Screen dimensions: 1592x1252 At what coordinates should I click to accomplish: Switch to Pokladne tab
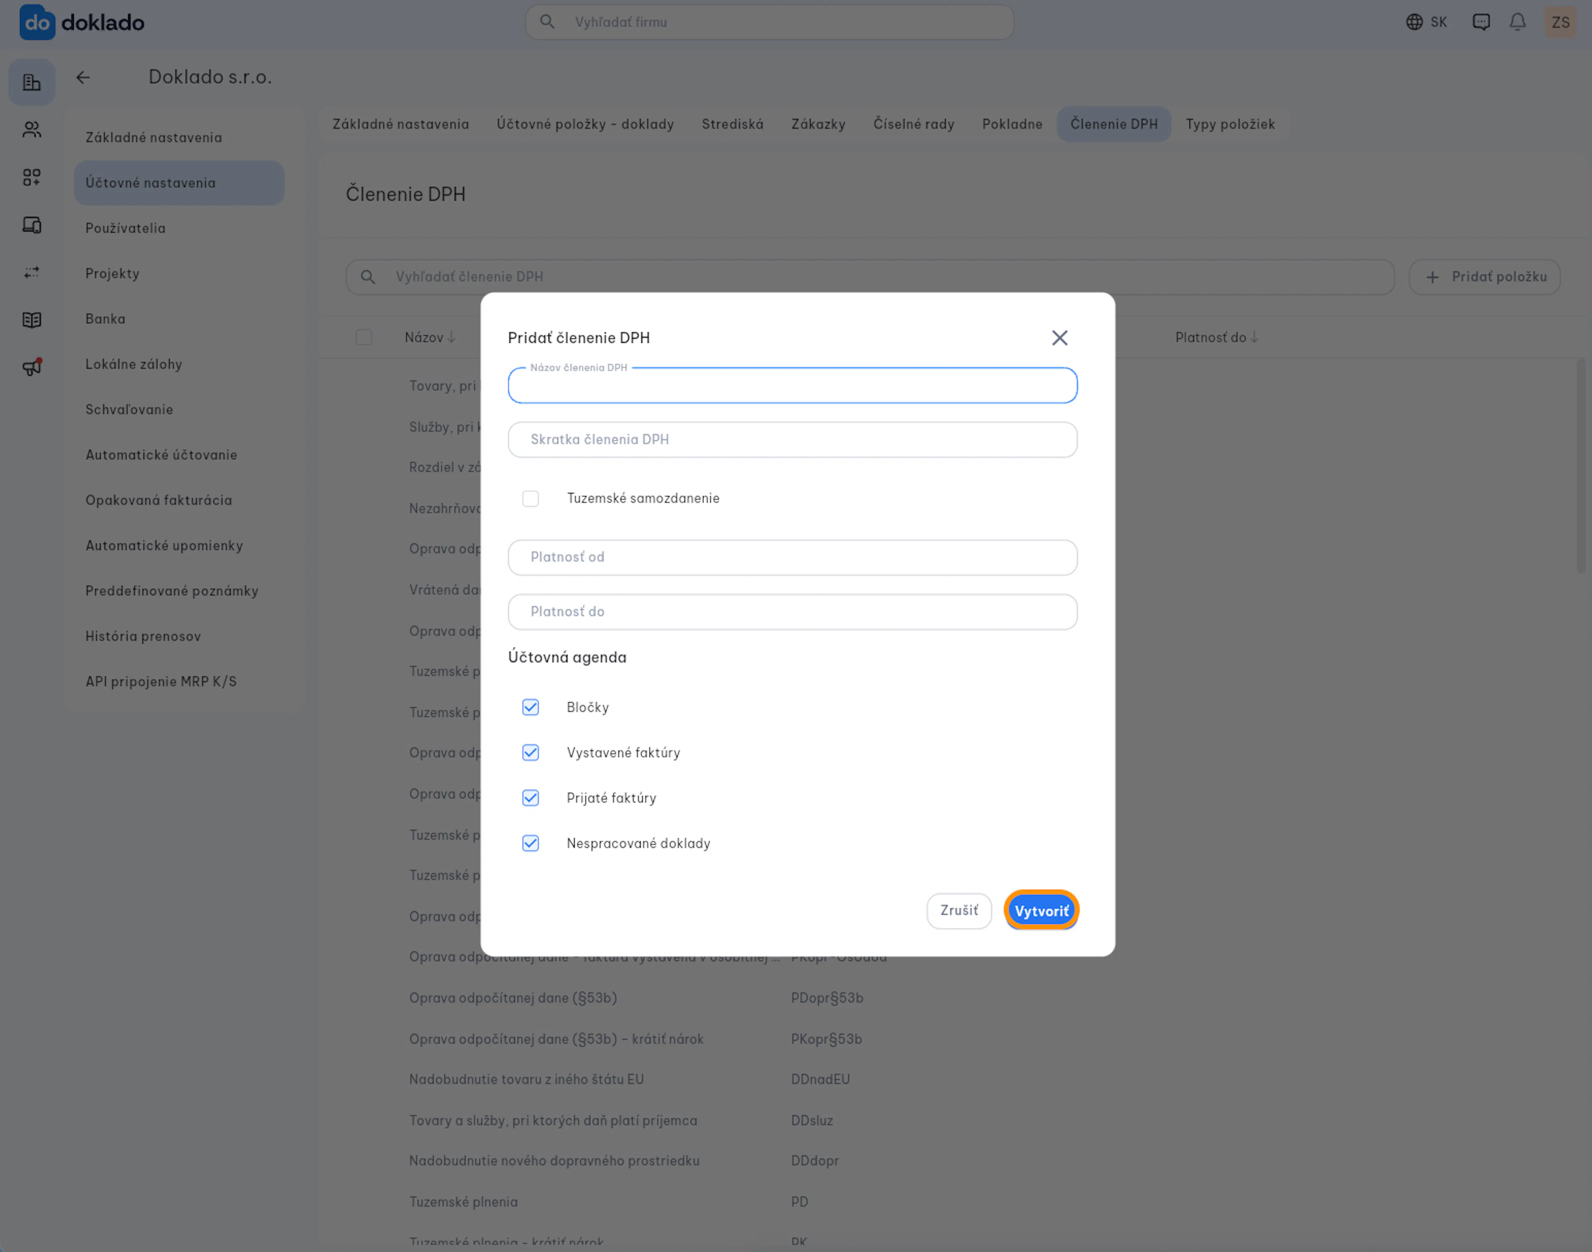tap(1012, 124)
